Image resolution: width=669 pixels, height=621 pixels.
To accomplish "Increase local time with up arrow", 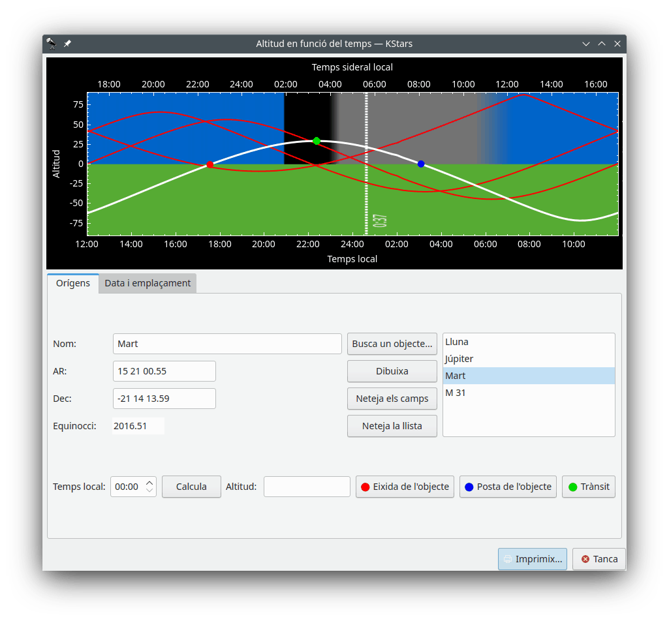I will click(149, 483).
